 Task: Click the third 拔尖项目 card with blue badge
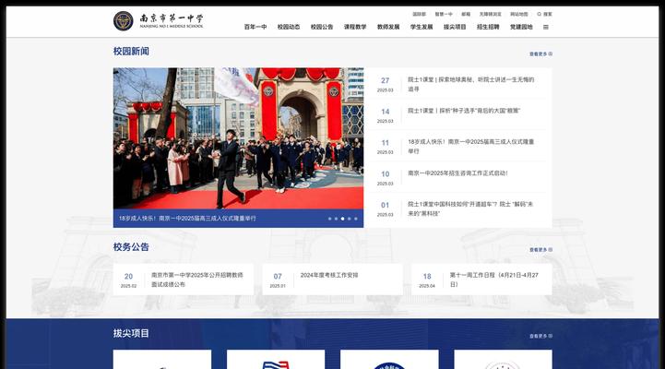[x=389, y=359]
